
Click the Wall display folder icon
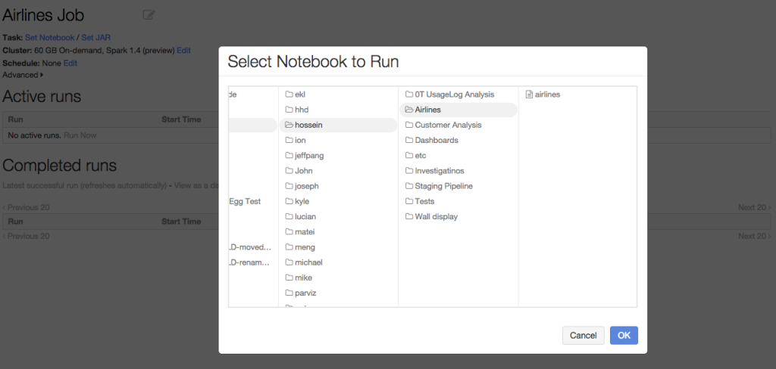(x=409, y=217)
